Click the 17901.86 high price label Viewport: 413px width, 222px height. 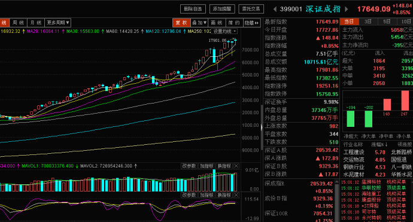click(217, 40)
